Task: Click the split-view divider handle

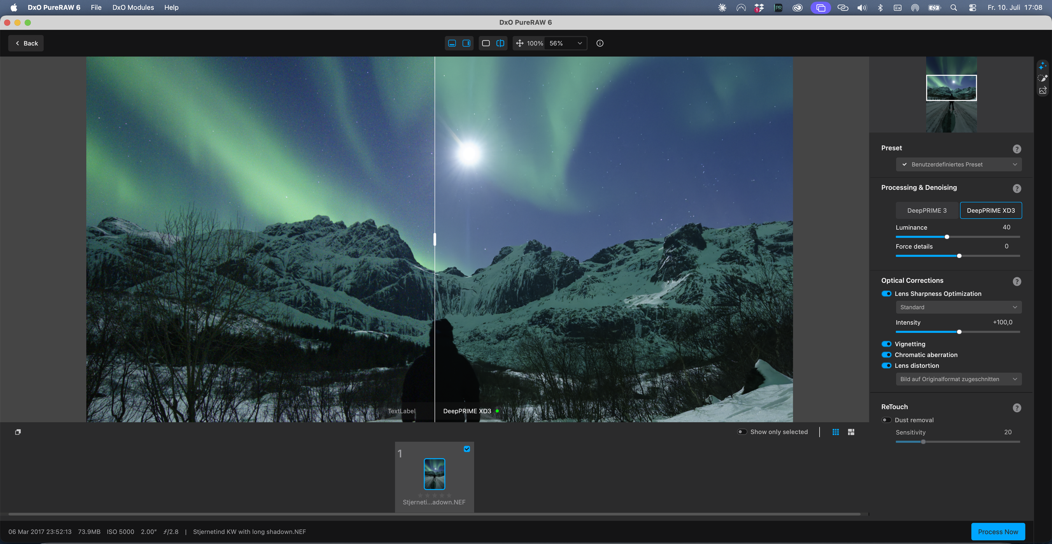Action: (x=435, y=239)
